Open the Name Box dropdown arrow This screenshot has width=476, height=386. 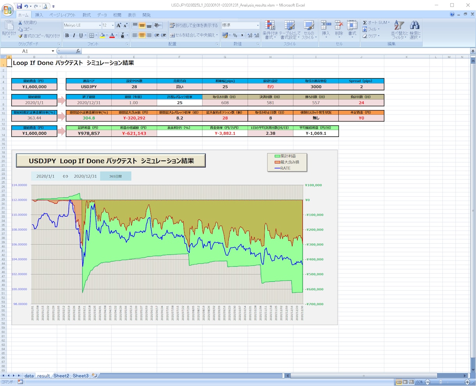53,51
